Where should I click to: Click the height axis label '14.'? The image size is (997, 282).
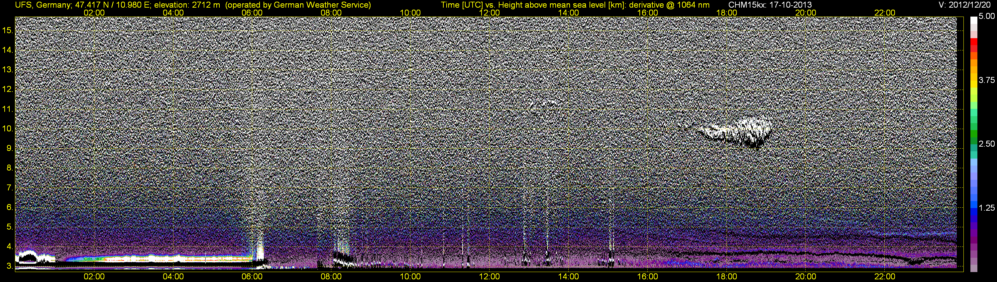tap(8, 50)
